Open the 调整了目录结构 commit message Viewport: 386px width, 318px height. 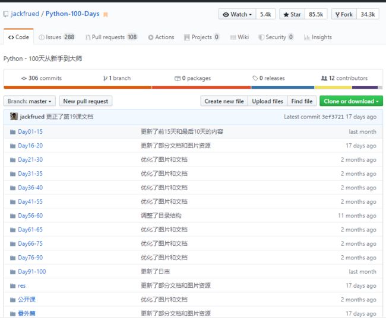161,216
